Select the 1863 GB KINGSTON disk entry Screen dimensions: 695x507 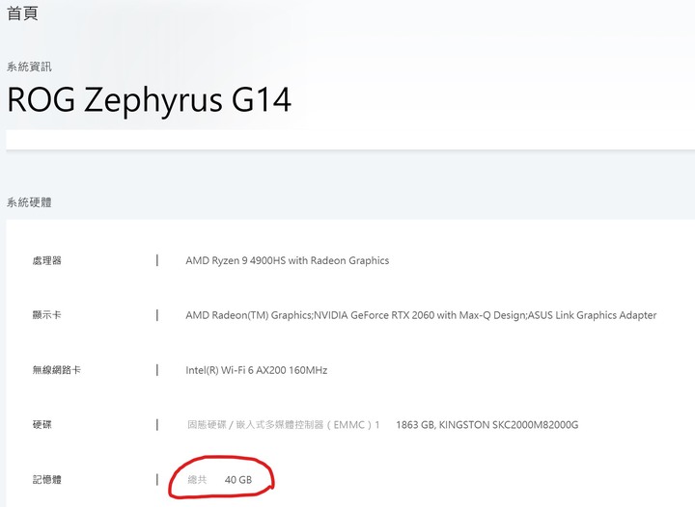[487, 425]
